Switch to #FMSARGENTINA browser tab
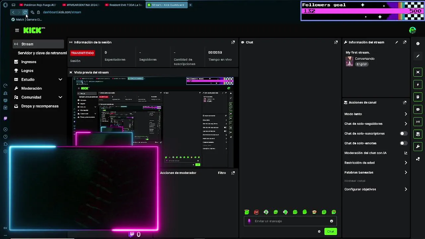This screenshot has width=425, height=239. point(81,5)
